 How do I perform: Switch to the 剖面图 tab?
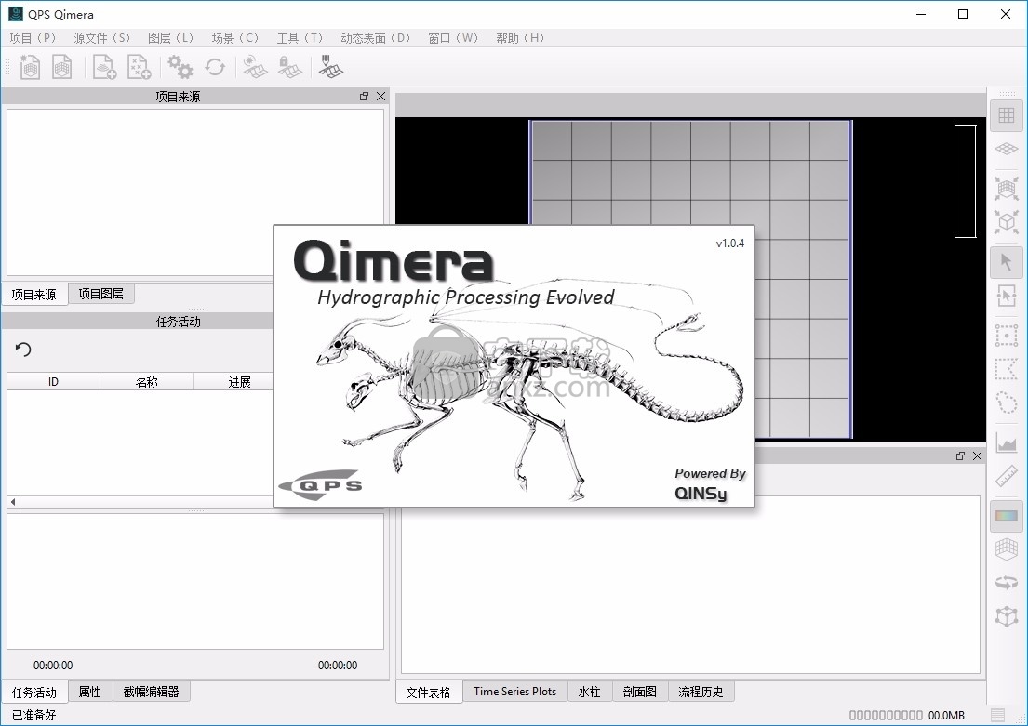639,692
